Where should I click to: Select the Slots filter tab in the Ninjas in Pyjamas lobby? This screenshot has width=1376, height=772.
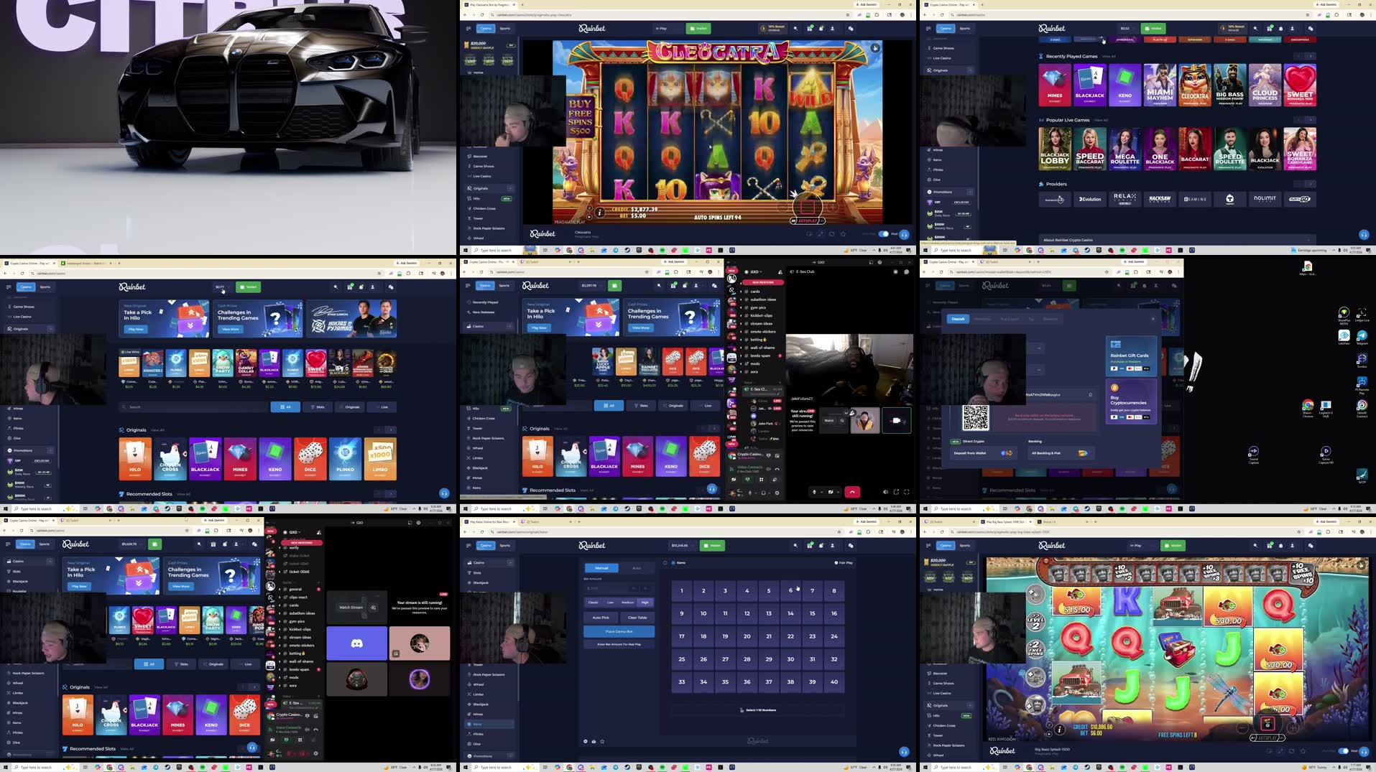(x=318, y=406)
